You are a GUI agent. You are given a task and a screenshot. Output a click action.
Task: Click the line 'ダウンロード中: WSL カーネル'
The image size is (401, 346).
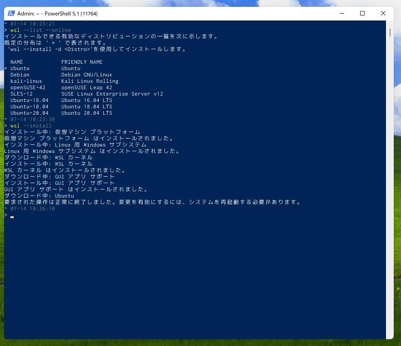click(x=48, y=158)
